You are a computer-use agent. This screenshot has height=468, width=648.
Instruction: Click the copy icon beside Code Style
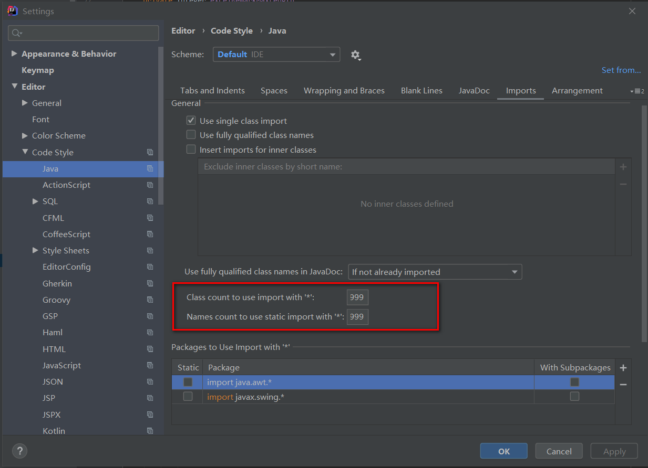pos(150,152)
